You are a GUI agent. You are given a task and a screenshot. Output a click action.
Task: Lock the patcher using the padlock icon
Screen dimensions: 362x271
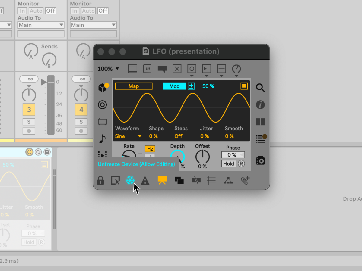(x=100, y=180)
